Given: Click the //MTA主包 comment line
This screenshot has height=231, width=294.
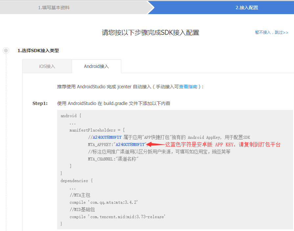Looking at the screenshot, I should (80, 195).
